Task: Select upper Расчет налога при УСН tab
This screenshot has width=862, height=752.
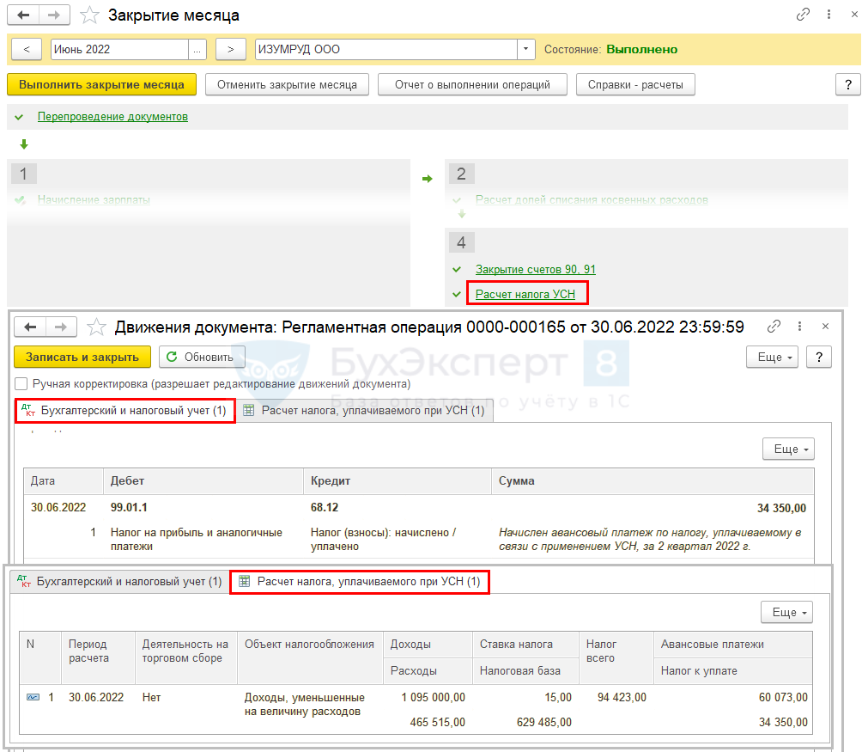Action: pos(366,411)
